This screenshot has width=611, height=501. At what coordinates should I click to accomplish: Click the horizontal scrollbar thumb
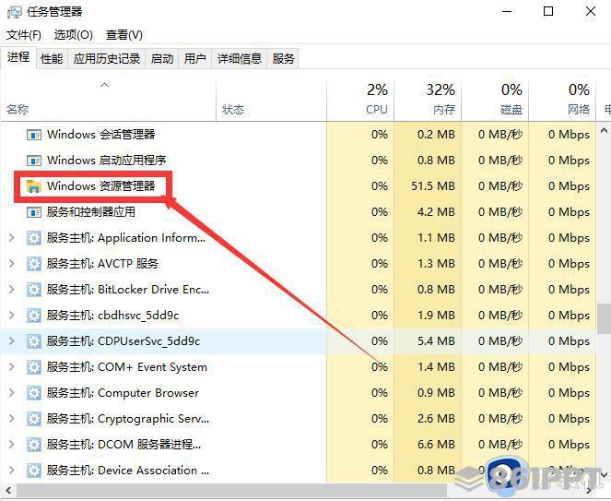[231, 490]
